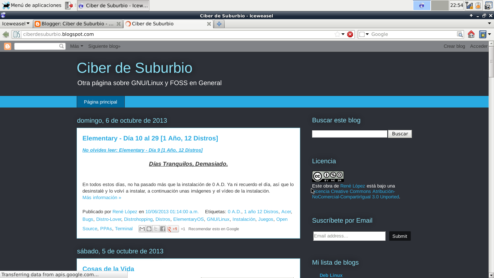This screenshot has width=494, height=278.
Task: Open the Menú de aplicaciones Xfce menu
Action: pos(31,5)
